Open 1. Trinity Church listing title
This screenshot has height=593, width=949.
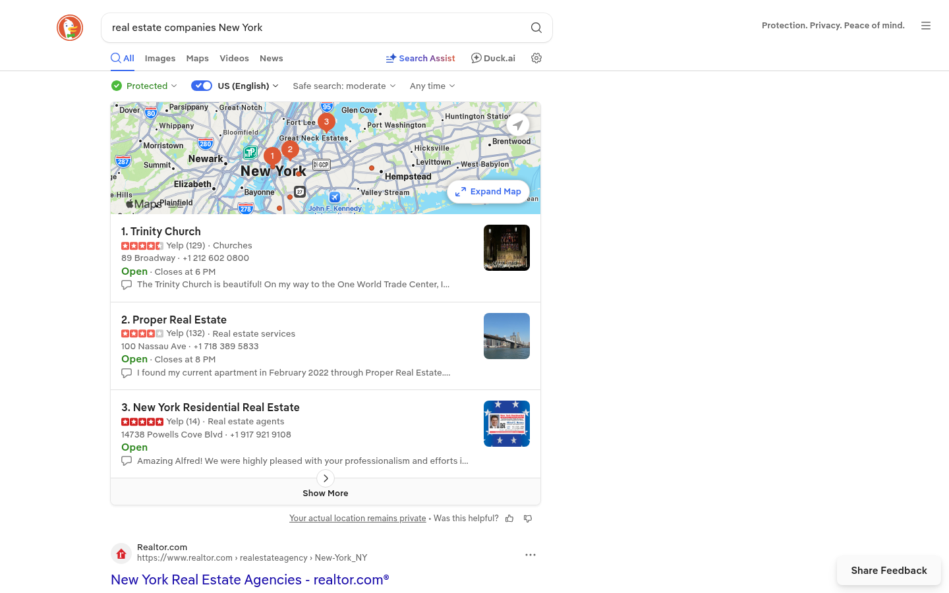coord(161,231)
